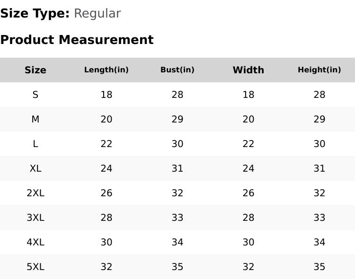The image size is (355, 279).
Task: Click the L size row label
Action: click(x=35, y=144)
